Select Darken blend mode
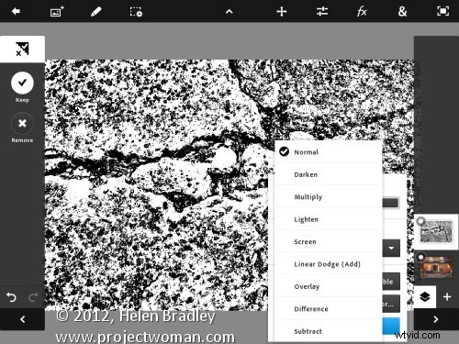This screenshot has width=459, height=344. coord(329,174)
